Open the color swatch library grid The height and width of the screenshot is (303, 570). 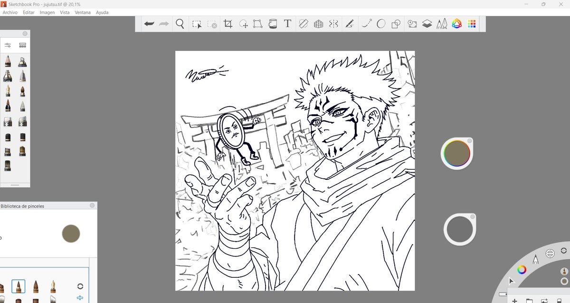coord(472,24)
